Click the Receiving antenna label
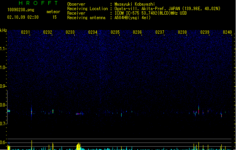The width and height of the screenshot is (236, 150). point(86,18)
